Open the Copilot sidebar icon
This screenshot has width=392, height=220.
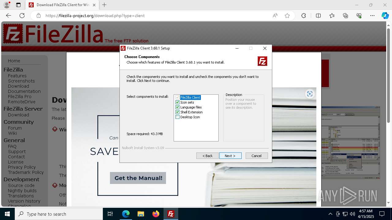[385, 16]
